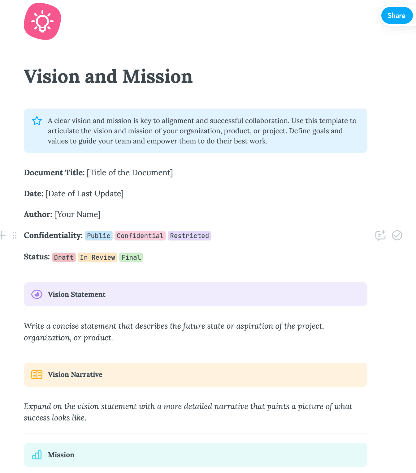This screenshot has height=473, width=416.
Task: Click the checkmark circle icon
Action: (397, 235)
